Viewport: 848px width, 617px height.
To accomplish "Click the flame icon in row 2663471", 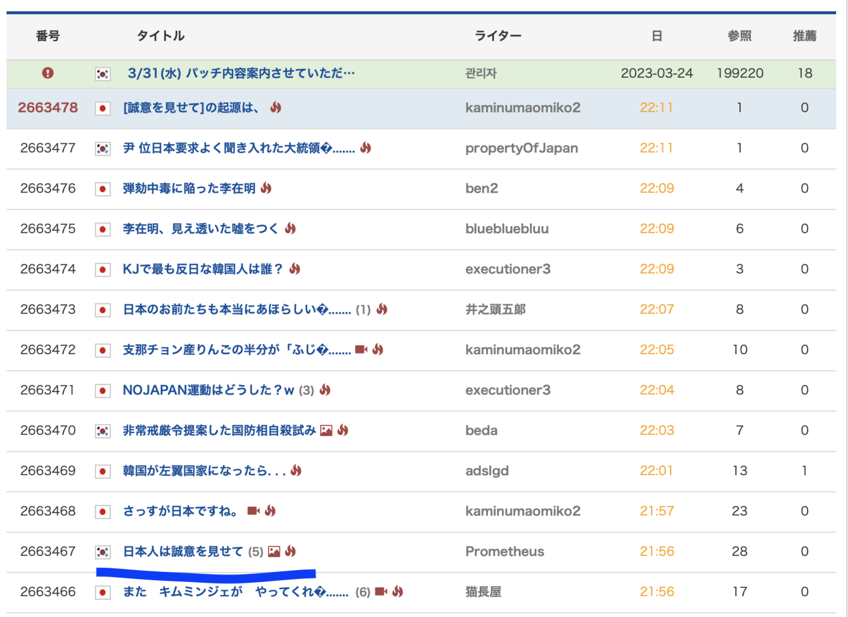I will click(325, 390).
